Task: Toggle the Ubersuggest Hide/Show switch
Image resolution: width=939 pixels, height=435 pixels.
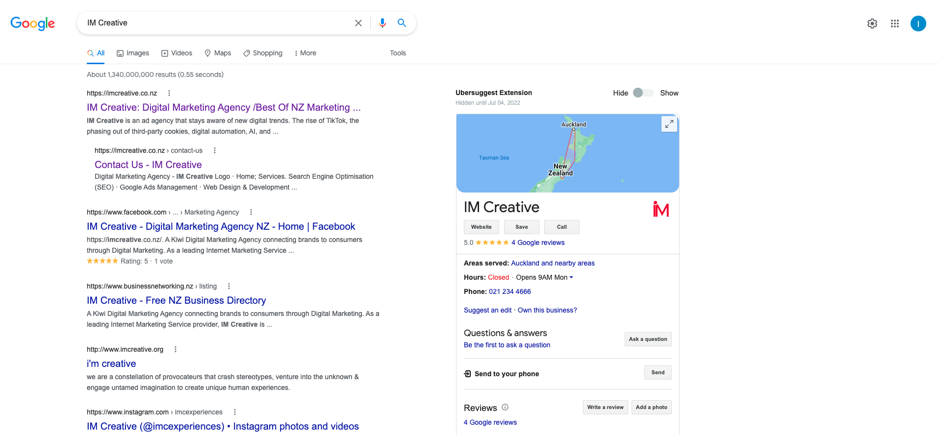Action: [x=643, y=93]
